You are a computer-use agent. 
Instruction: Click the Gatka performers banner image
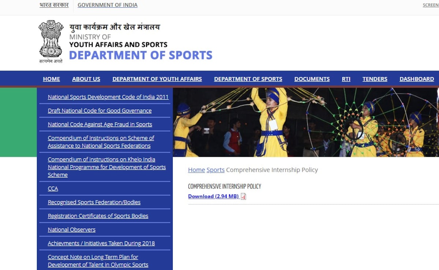[305, 122]
